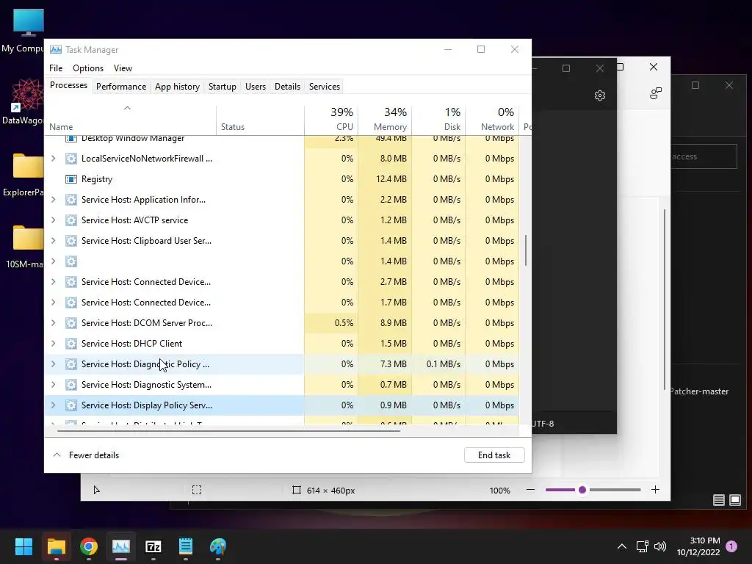Switch to the Users tab
752x564 pixels.
(x=255, y=87)
